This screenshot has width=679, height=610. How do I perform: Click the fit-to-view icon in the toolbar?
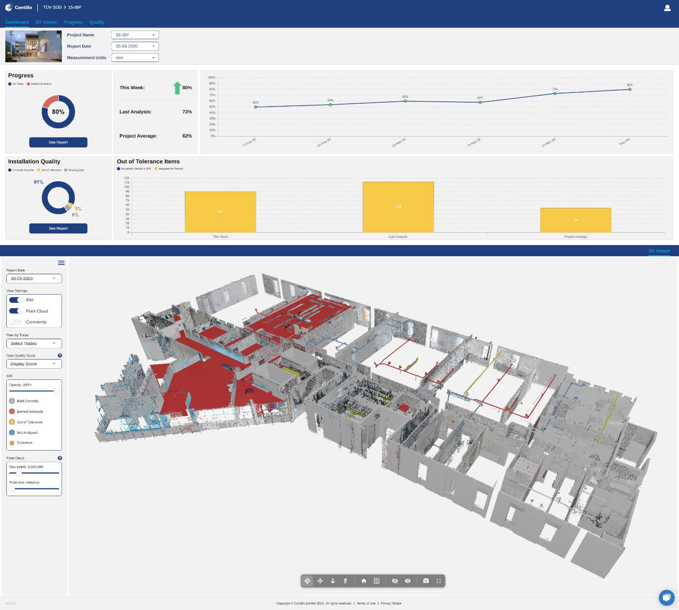(x=376, y=580)
